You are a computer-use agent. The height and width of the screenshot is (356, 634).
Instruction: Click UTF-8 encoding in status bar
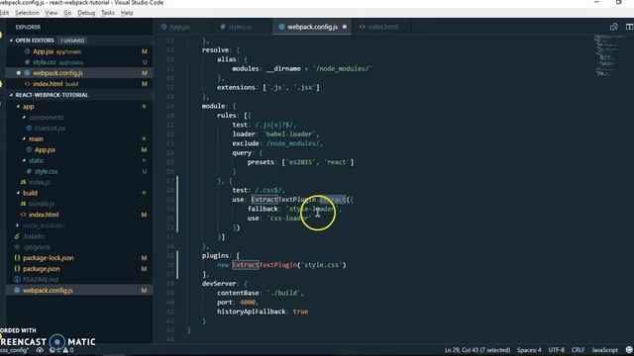click(557, 350)
